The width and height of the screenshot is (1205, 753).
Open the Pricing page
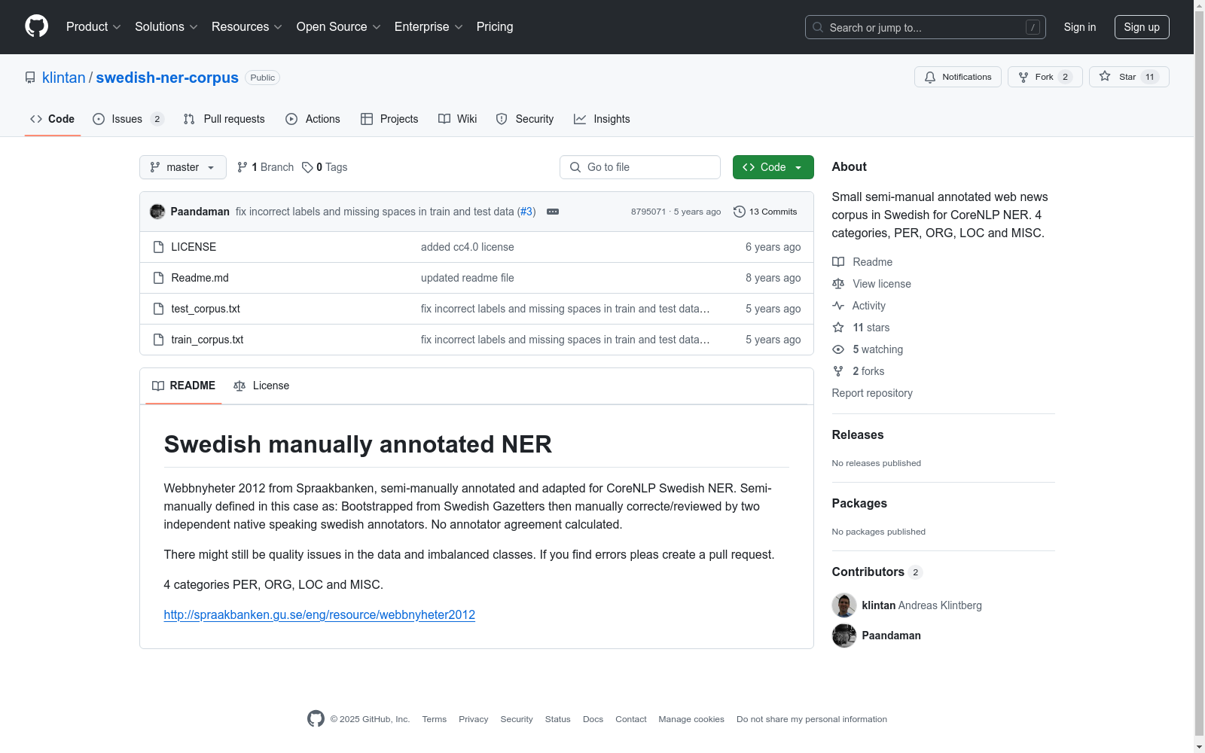pyautogui.click(x=495, y=27)
